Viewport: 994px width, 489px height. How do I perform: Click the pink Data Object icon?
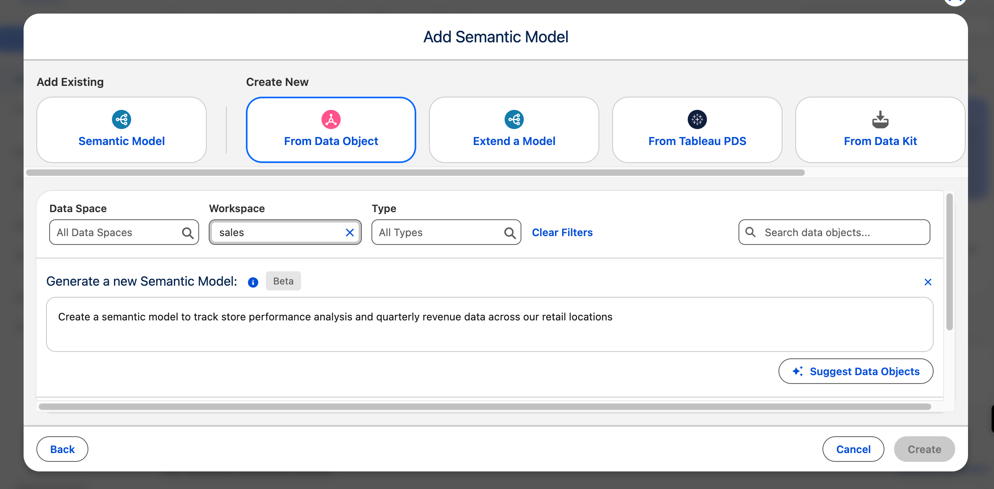coord(331,119)
